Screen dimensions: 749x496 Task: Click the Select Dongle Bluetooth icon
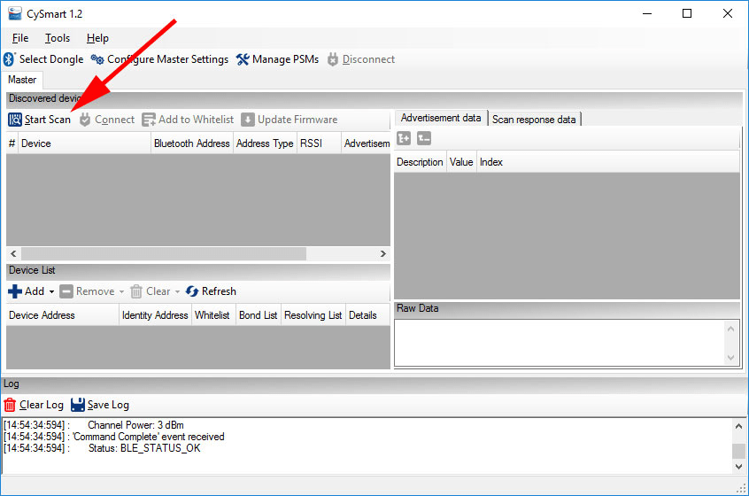pos(10,59)
